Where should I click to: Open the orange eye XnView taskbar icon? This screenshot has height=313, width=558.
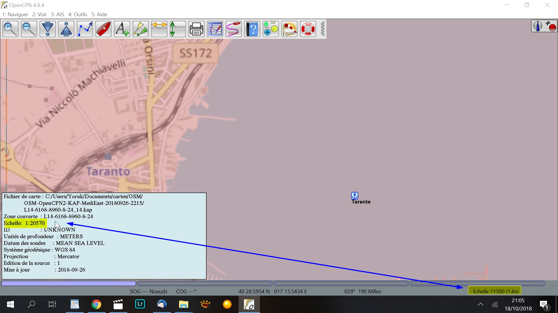pos(205,304)
